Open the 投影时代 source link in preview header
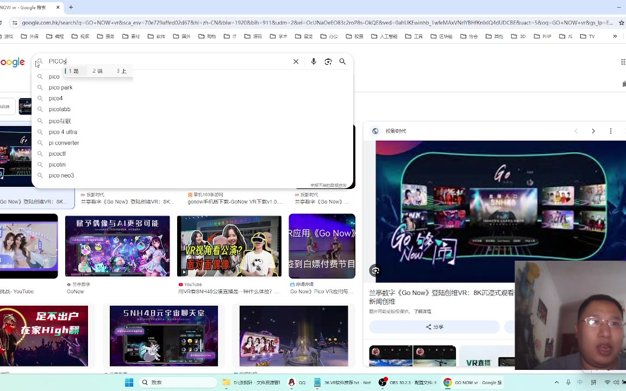The width and height of the screenshot is (626, 391). coord(396,131)
